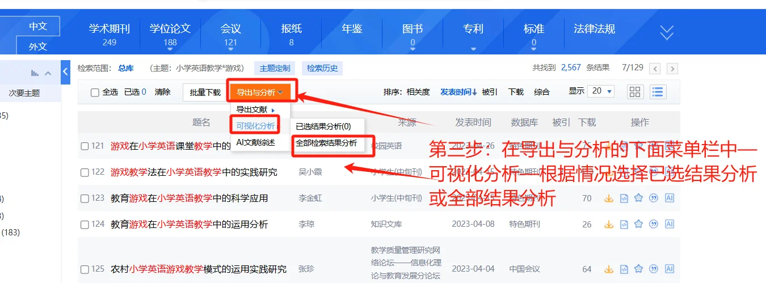Viewport: 766px width, 283px height.
Task: Open AI assistant for row 123
Action: pyautogui.click(x=669, y=198)
